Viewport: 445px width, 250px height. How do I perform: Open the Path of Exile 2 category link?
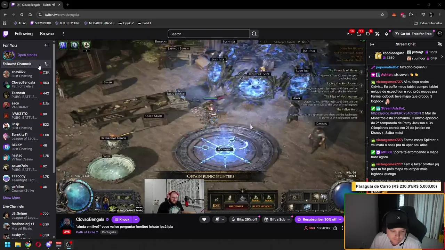(87, 232)
